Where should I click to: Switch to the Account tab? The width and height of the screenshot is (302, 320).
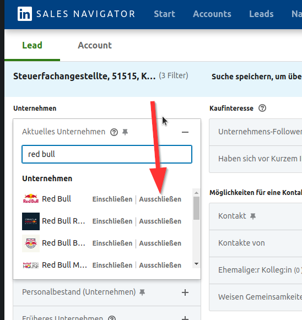pyautogui.click(x=95, y=45)
